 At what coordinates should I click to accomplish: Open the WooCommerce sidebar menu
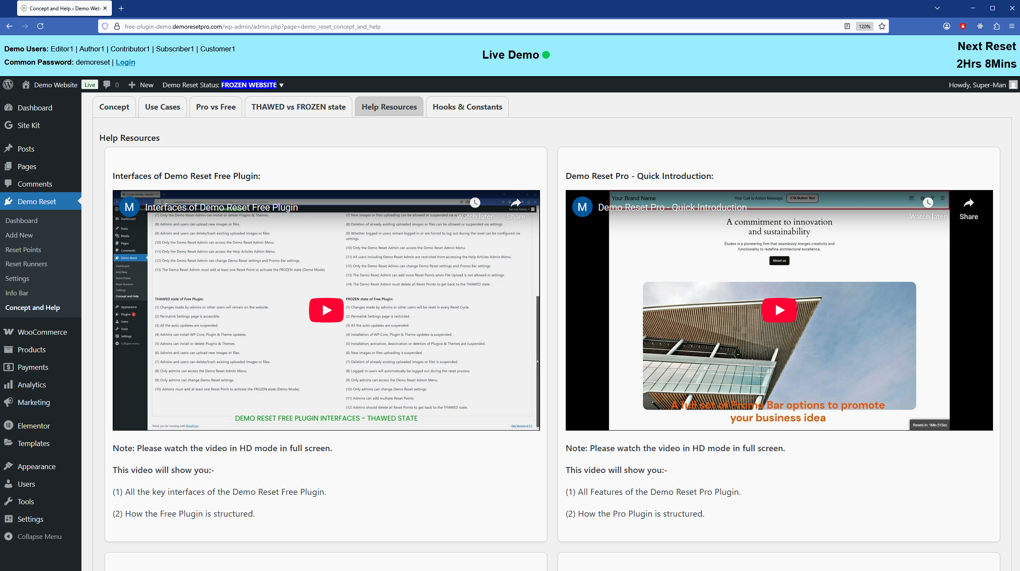coord(42,332)
